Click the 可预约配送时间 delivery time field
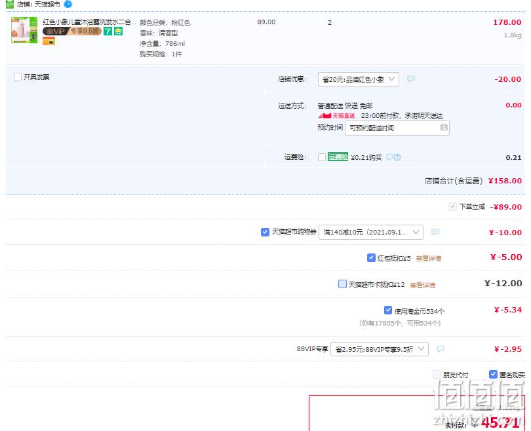Screen dimensions: 531x431 point(397,128)
